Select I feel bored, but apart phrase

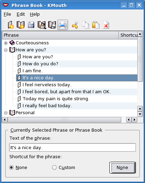tap(77, 92)
